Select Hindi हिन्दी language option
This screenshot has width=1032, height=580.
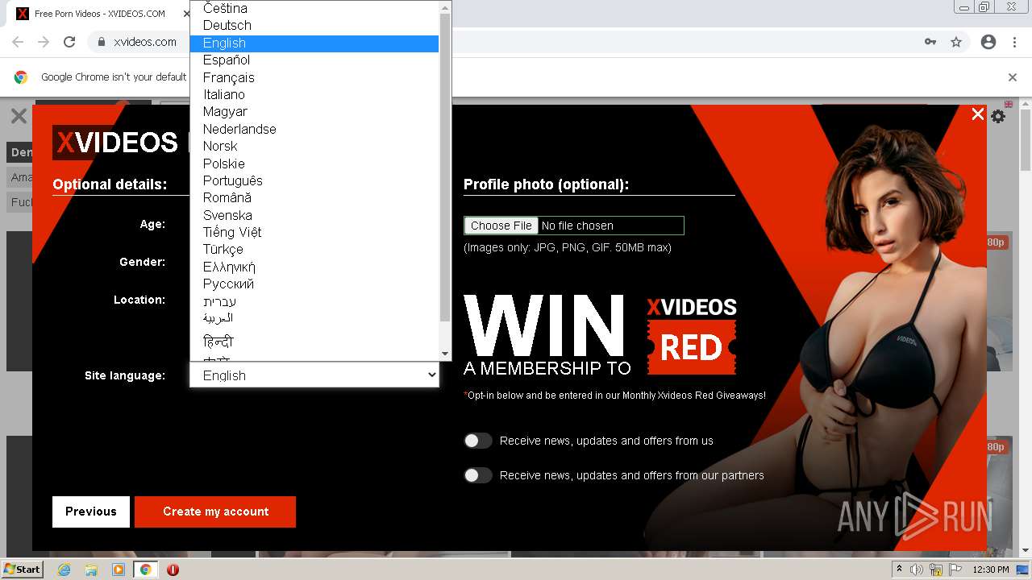314,342
